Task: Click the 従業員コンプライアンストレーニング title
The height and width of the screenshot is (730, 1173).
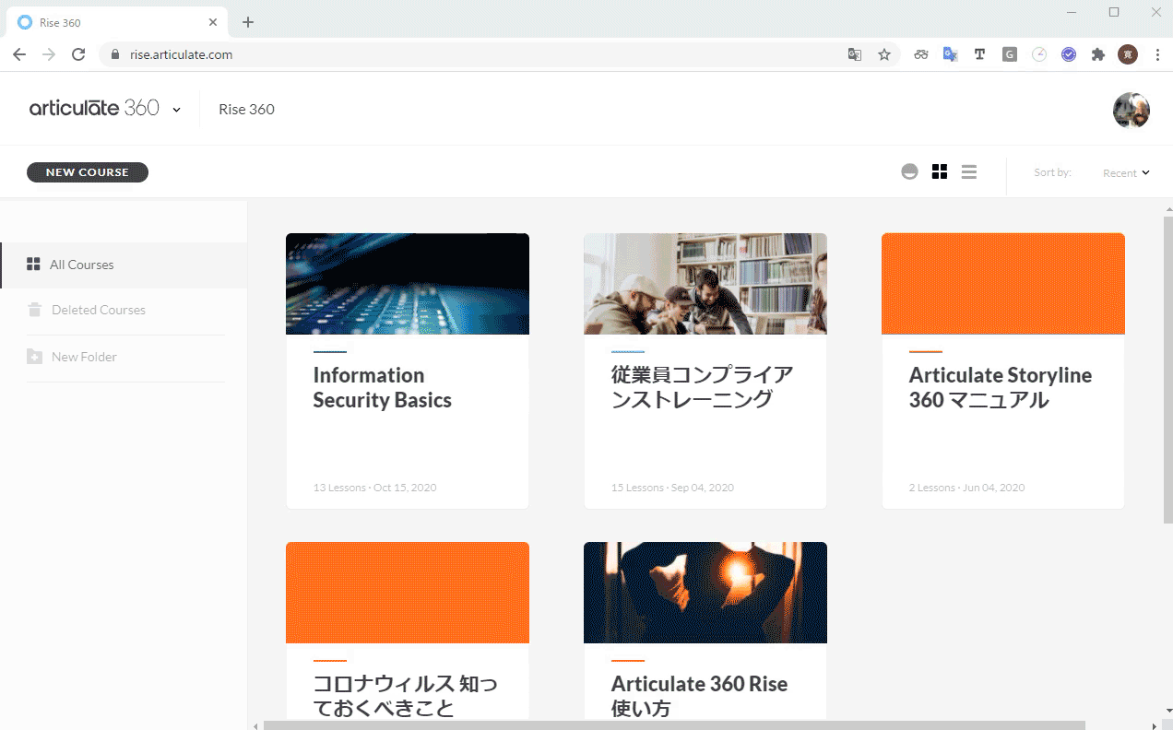Action: tap(702, 387)
